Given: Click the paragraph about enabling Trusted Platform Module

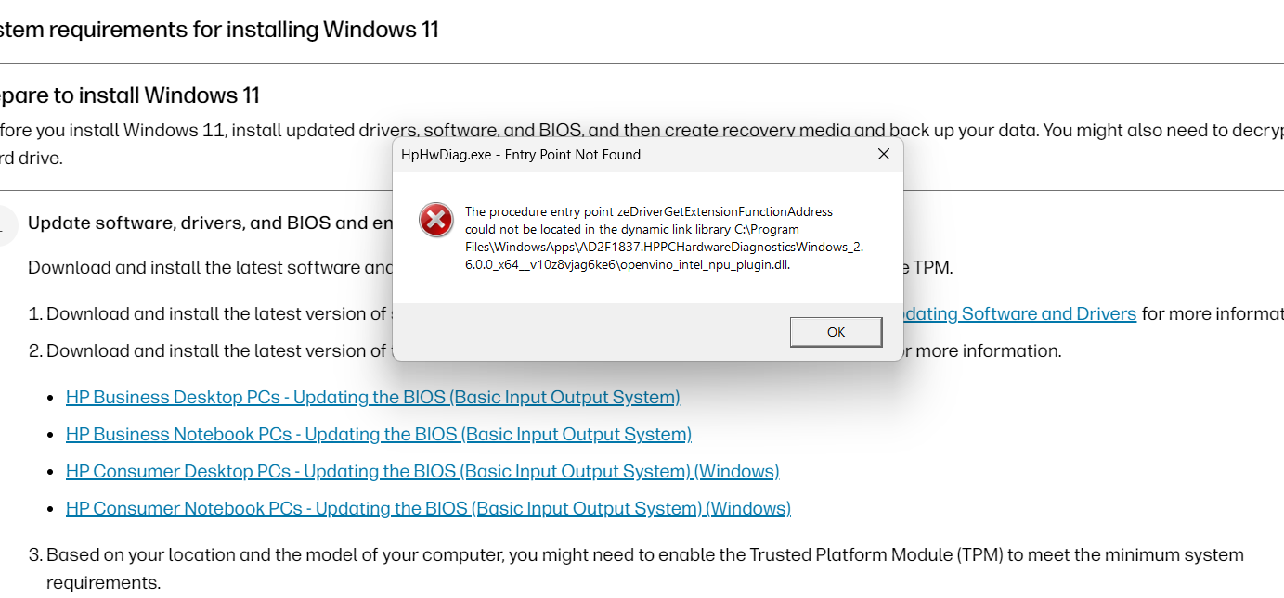Looking at the screenshot, I should [645, 568].
